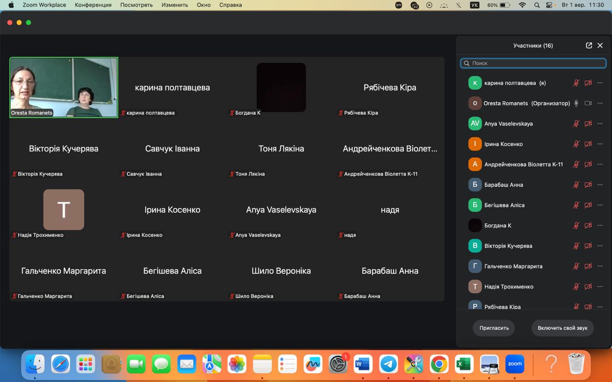Close the participants panel
The width and height of the screenshot is (612, 382).
pos(600,45)
